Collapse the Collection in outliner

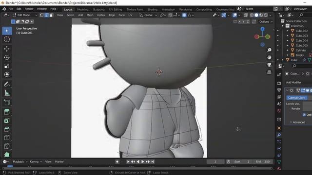pyautogui.click(x=283, y=26)
